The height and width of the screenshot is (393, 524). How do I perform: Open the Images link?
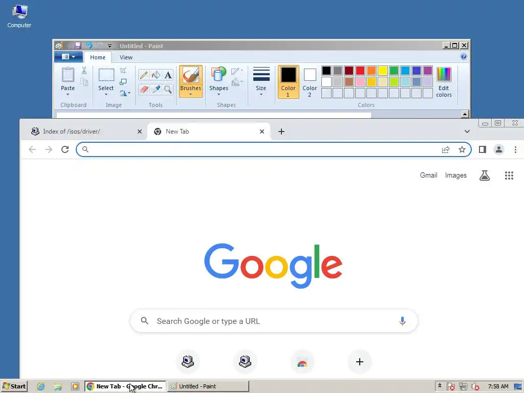(x=456, y=175)
